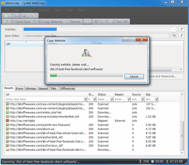The width and height of the screenshot is (189, 165).
Task: Click the list view icon in the toolbar
Action: coord(102,22)
